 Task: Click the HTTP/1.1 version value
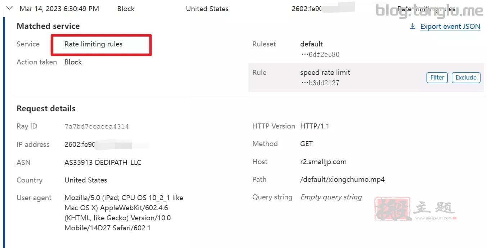[x=315, y=126]
